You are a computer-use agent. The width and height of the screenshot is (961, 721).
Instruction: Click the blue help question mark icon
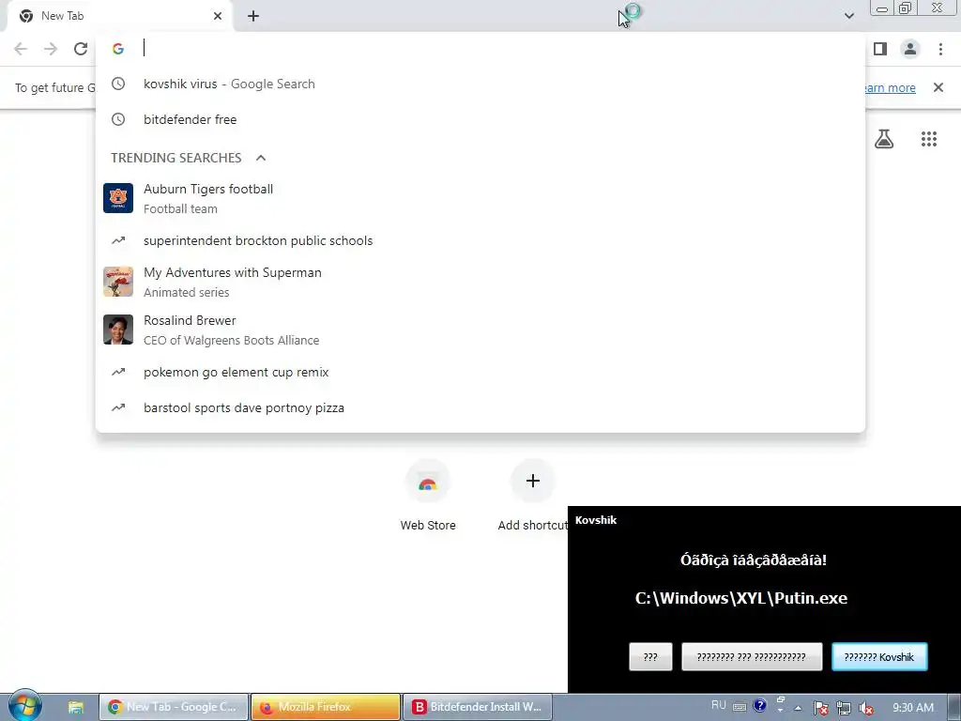point(759,706)
